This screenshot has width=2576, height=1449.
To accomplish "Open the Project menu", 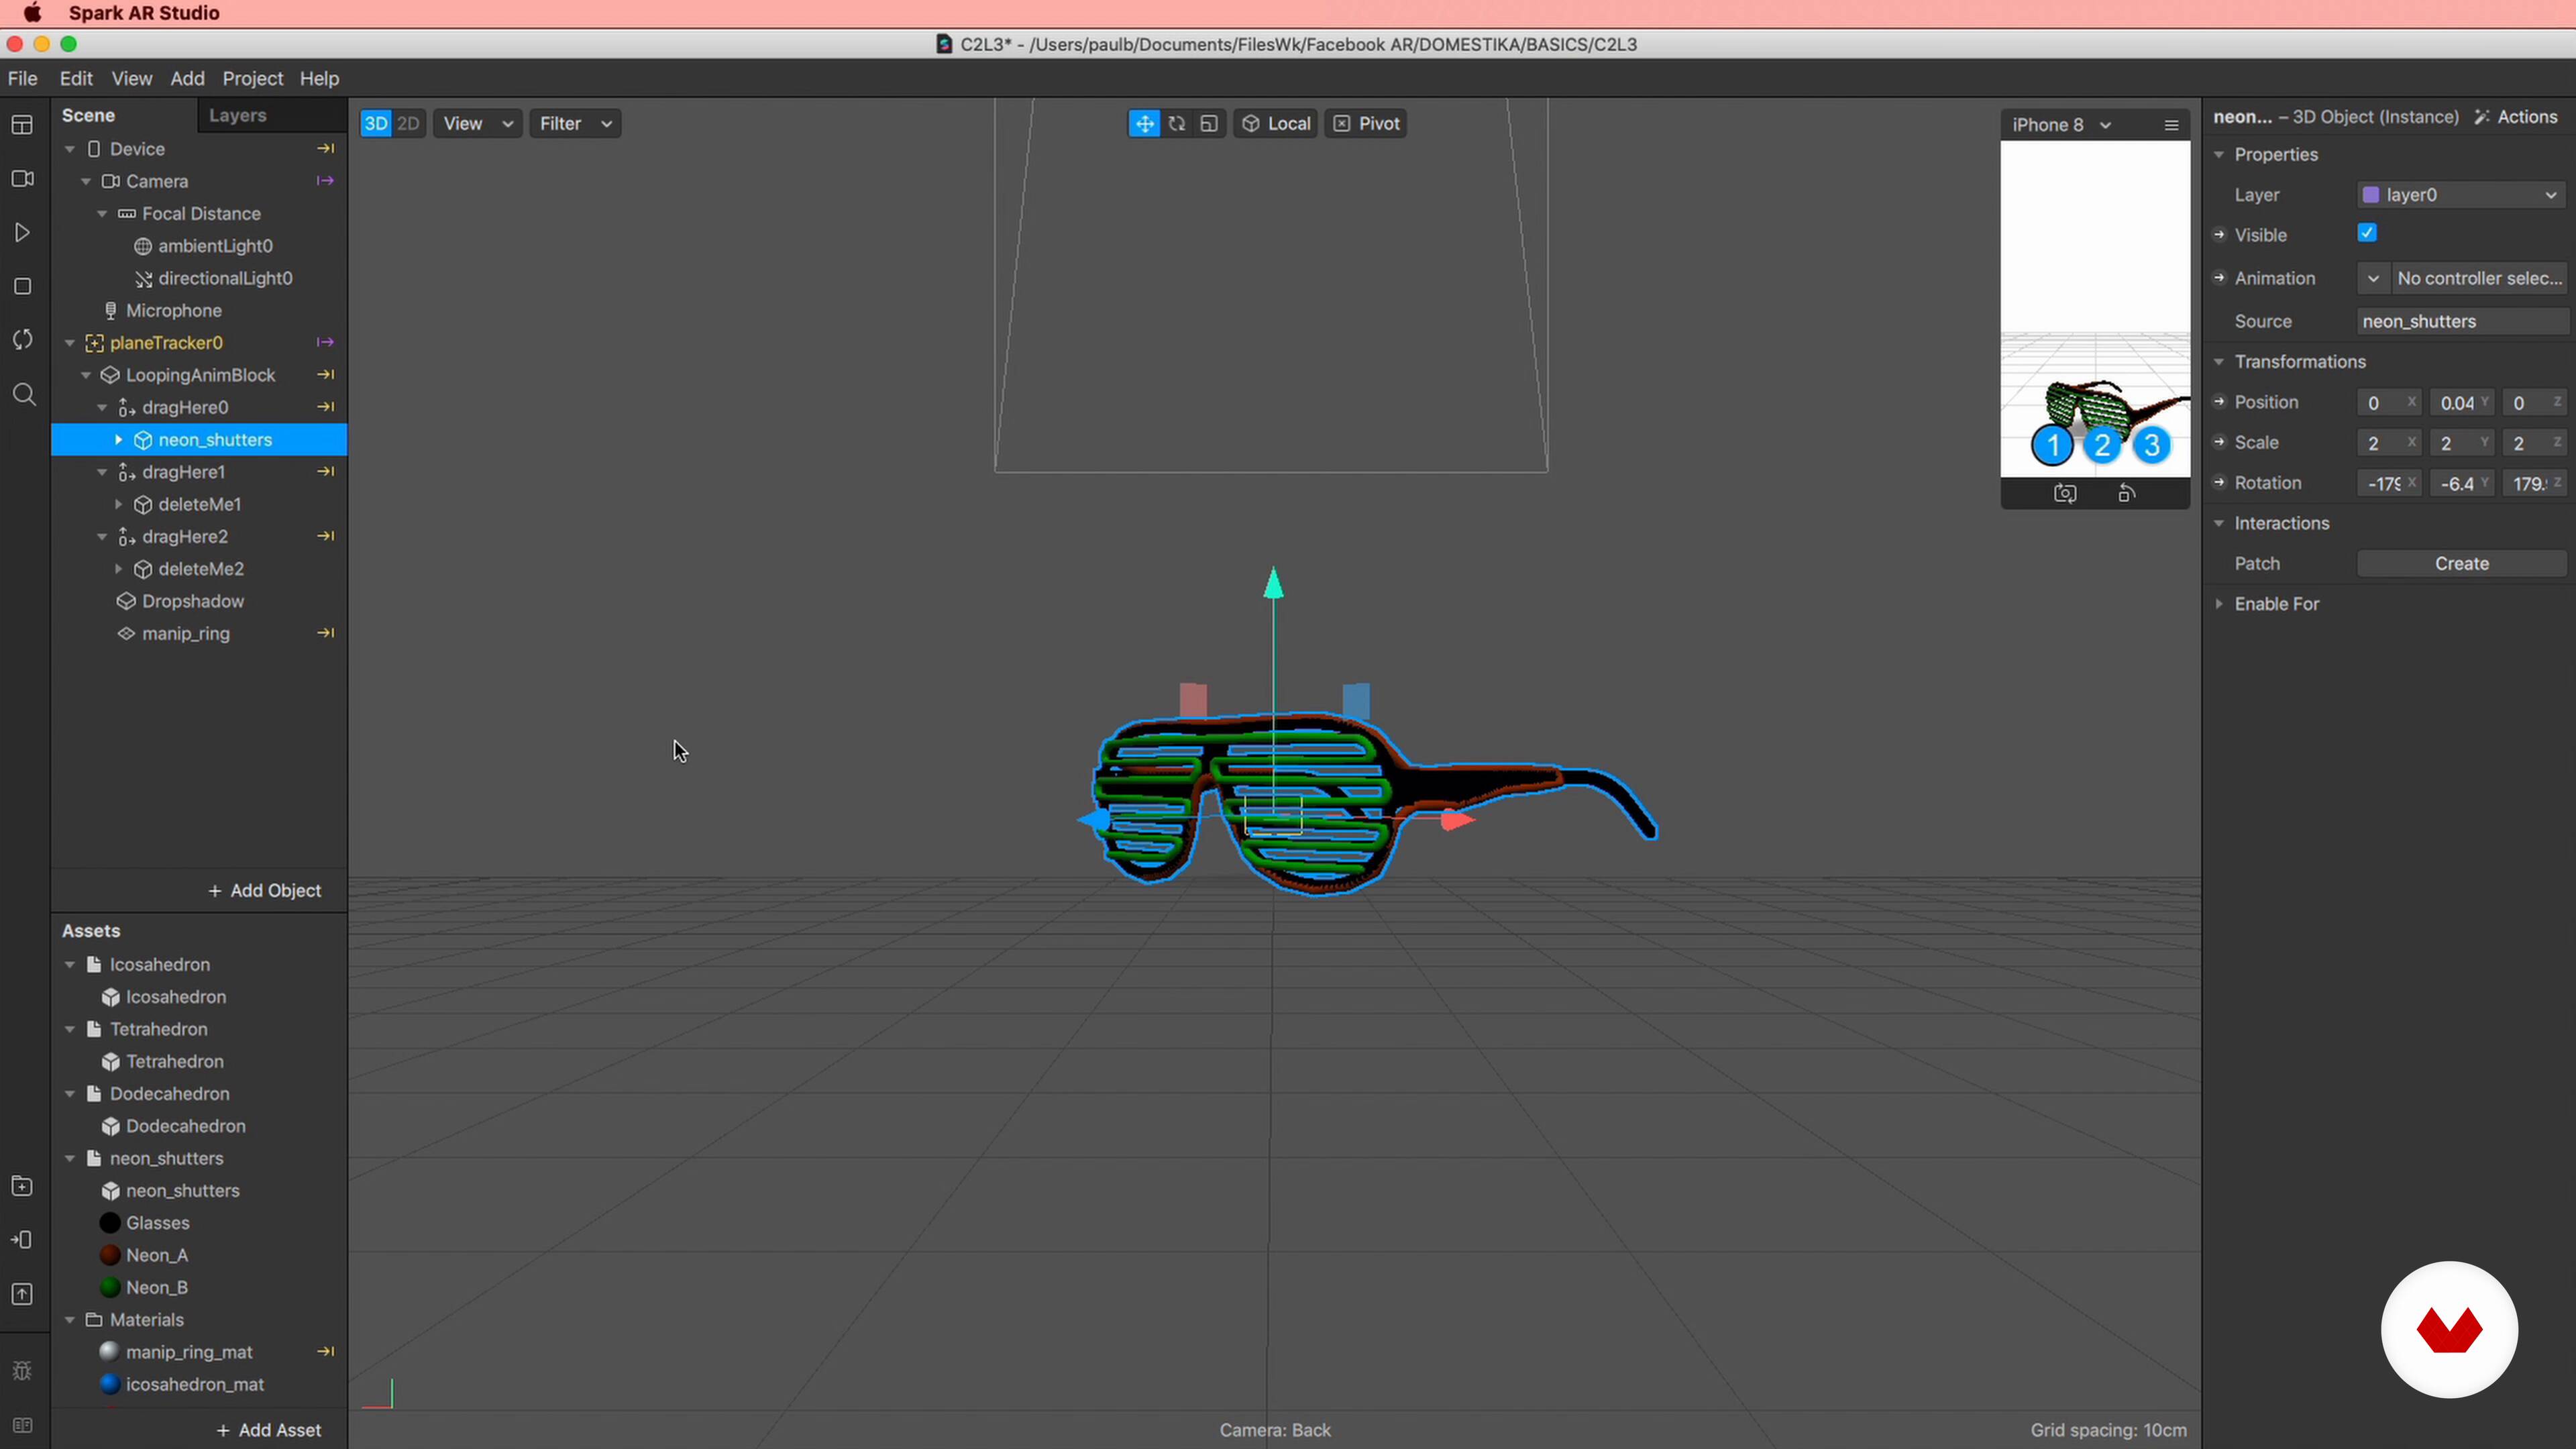I will [x=252, y=78].
